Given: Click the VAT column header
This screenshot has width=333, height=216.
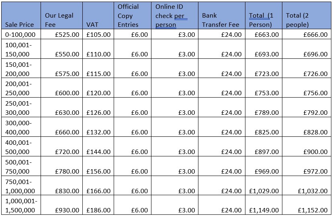Looking at the screenshot, I should (x=98, y=16).
